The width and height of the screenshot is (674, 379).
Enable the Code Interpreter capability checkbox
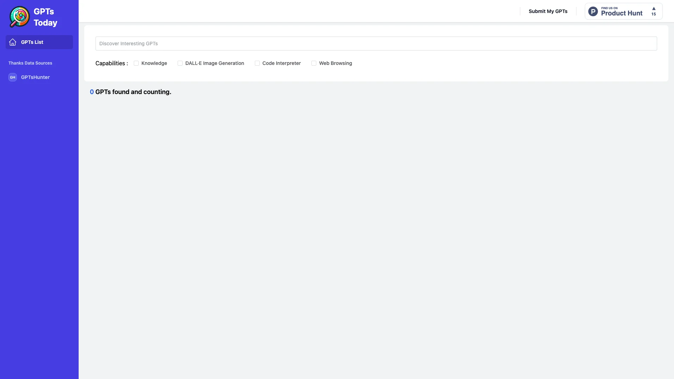click(x=257, y=63)
